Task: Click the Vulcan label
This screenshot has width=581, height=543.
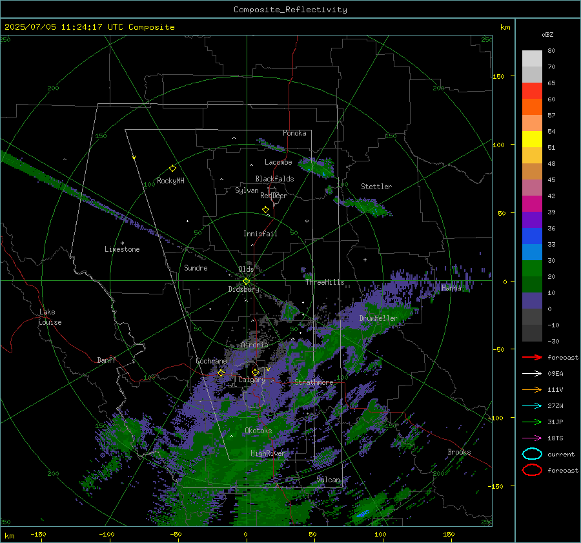Action: coord(329,480)
